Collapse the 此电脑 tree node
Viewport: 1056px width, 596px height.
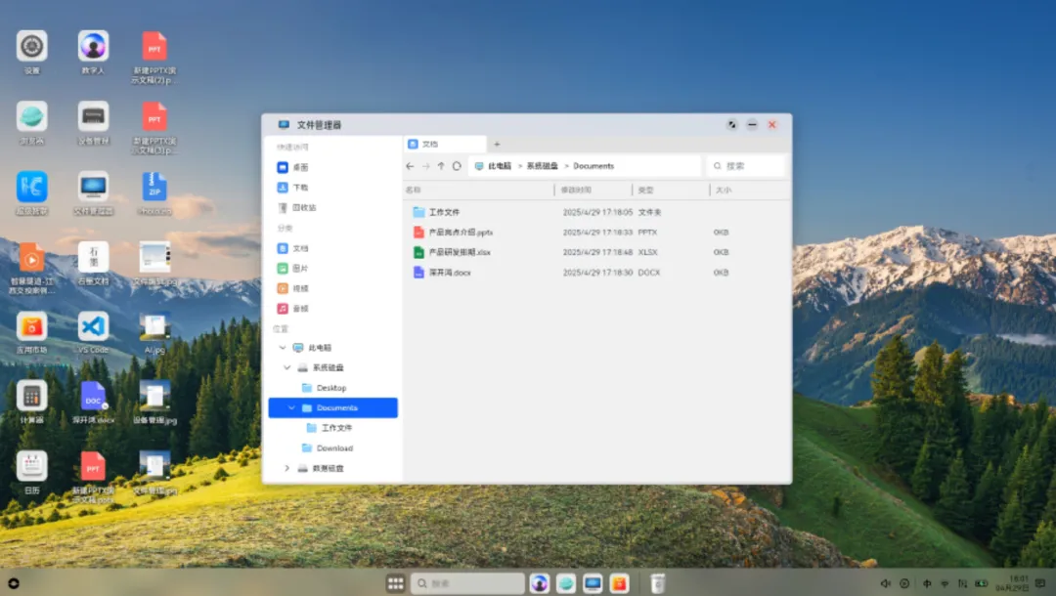pos(283,348)
